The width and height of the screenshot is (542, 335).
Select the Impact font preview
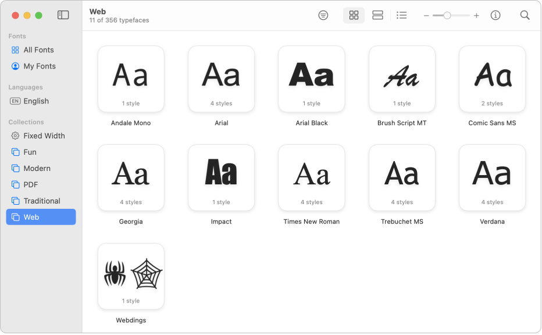pos(221,178)
